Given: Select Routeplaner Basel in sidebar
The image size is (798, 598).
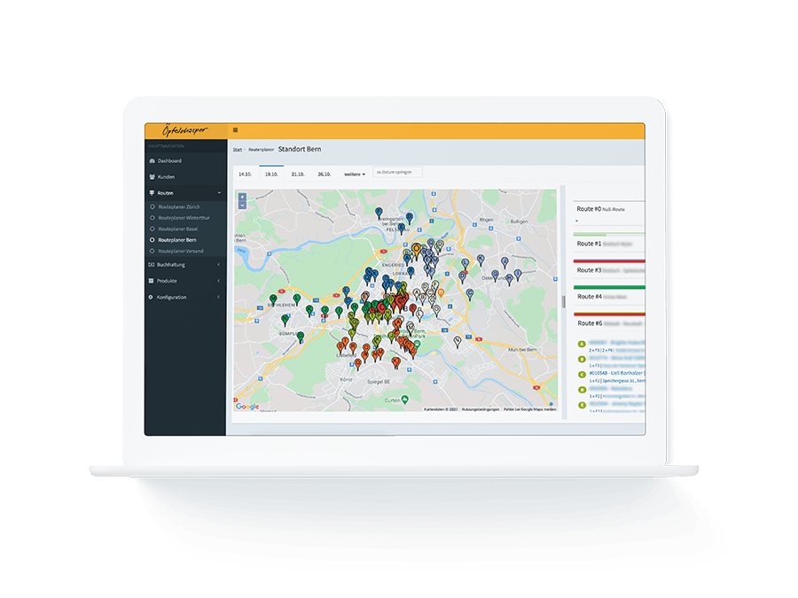Looking at the screenshot, I should click(x=177, y=229).
